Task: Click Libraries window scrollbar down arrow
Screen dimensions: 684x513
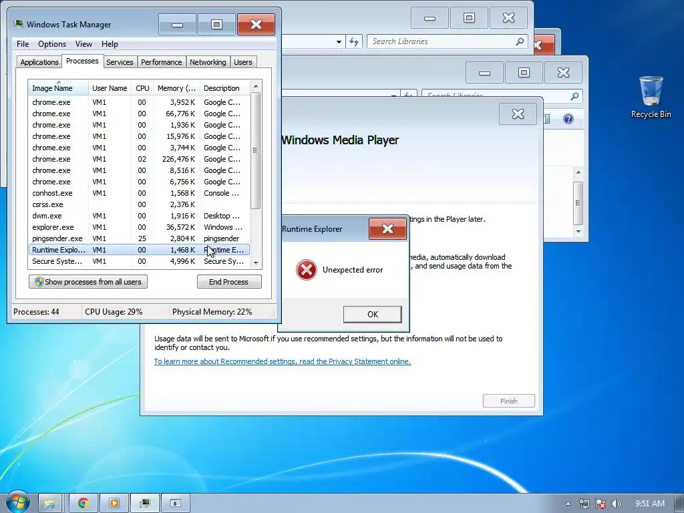Action: pos(578,231)
